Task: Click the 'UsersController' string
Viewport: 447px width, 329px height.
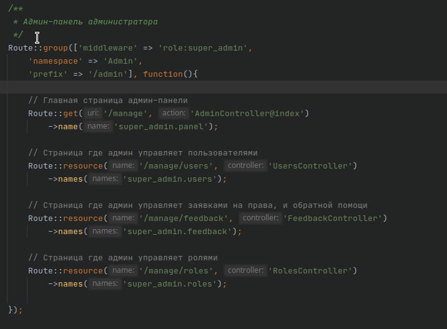Action: [310, 166]
